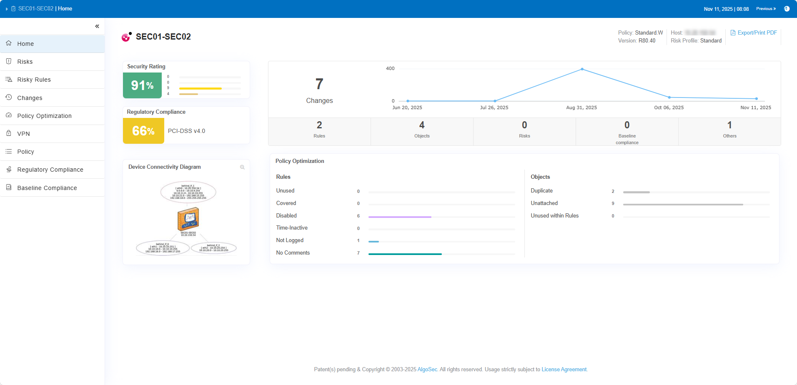Open the Policy menu item

coord(25,152)
